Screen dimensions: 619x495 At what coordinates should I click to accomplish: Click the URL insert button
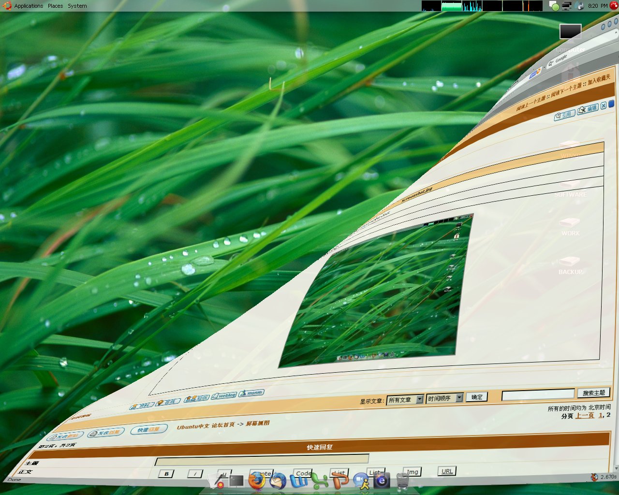pos(447,471)
